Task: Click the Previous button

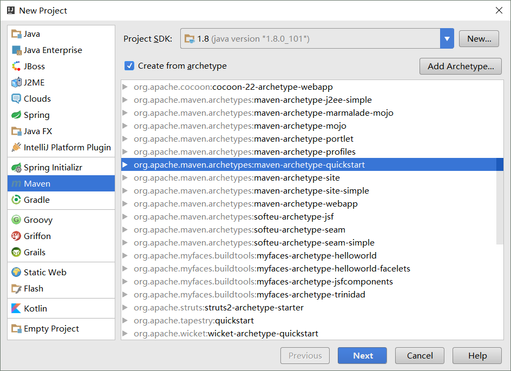Action: [x=305, y=355]
